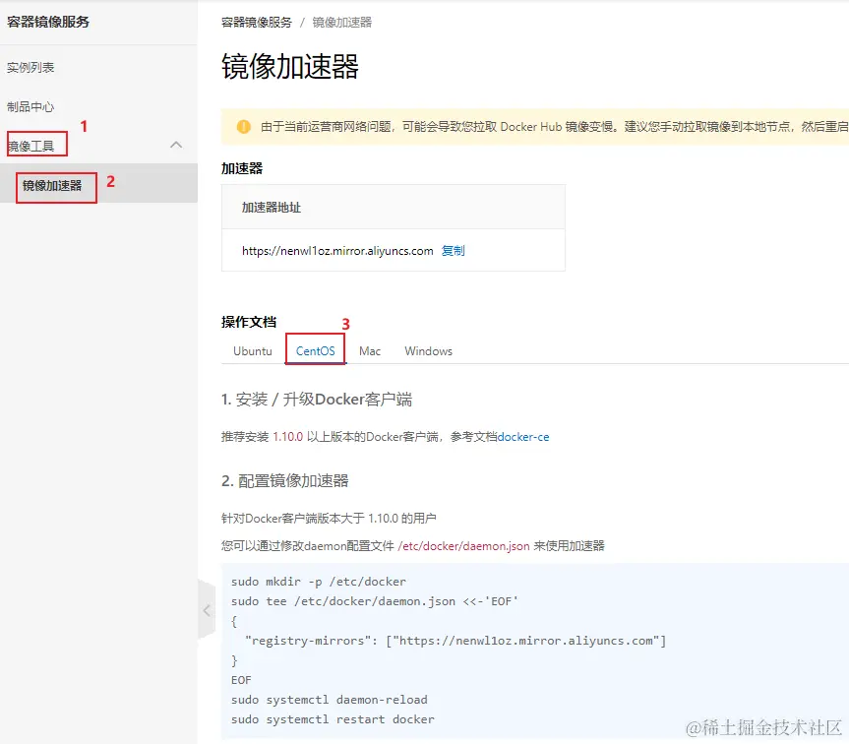Open the Mac operation docs tab
The height and width of the screenshot is (744, 849).
pos(369,350)
